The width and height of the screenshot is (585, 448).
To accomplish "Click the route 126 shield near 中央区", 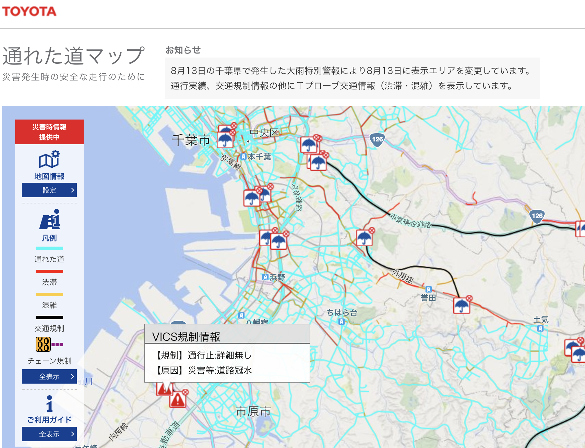I will [x=377, y=139].
